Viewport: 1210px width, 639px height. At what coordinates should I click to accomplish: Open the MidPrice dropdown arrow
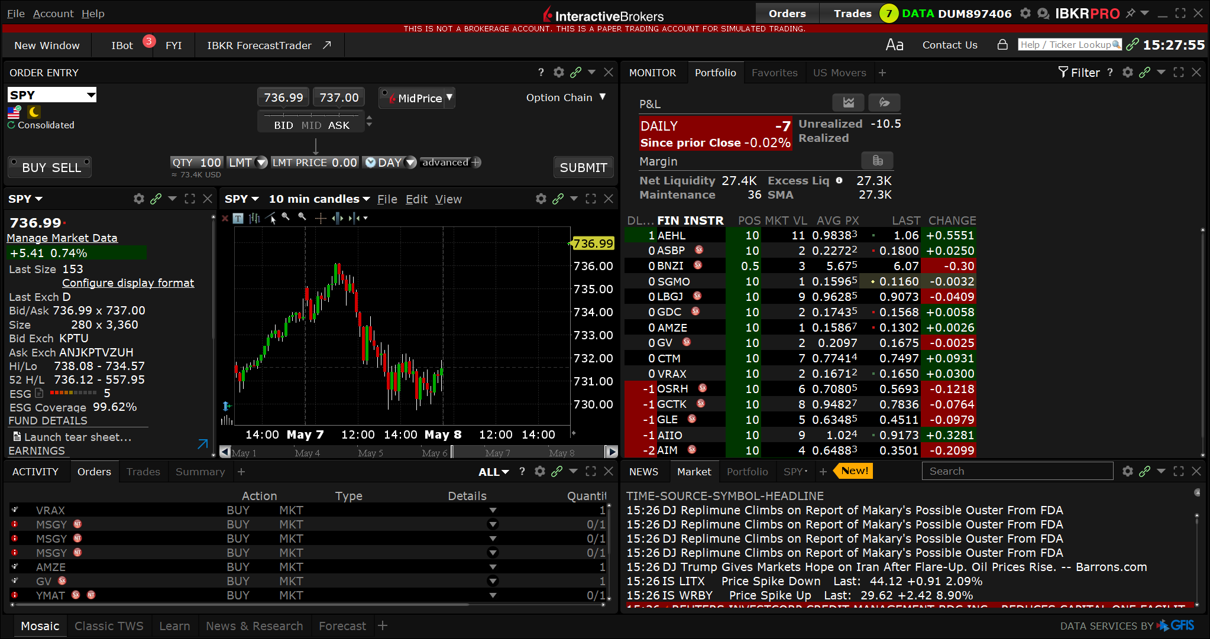point(449,97)
